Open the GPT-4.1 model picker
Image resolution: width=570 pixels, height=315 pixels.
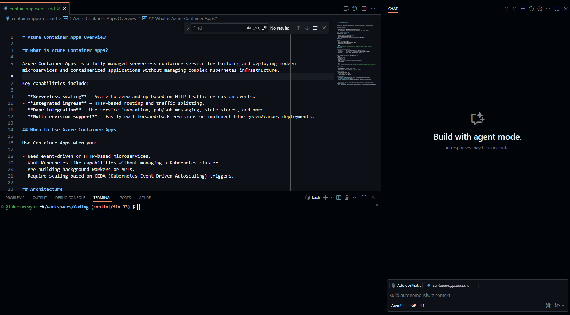(420, 305)
